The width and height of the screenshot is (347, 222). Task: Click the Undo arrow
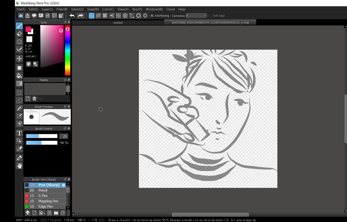point(72,16)
